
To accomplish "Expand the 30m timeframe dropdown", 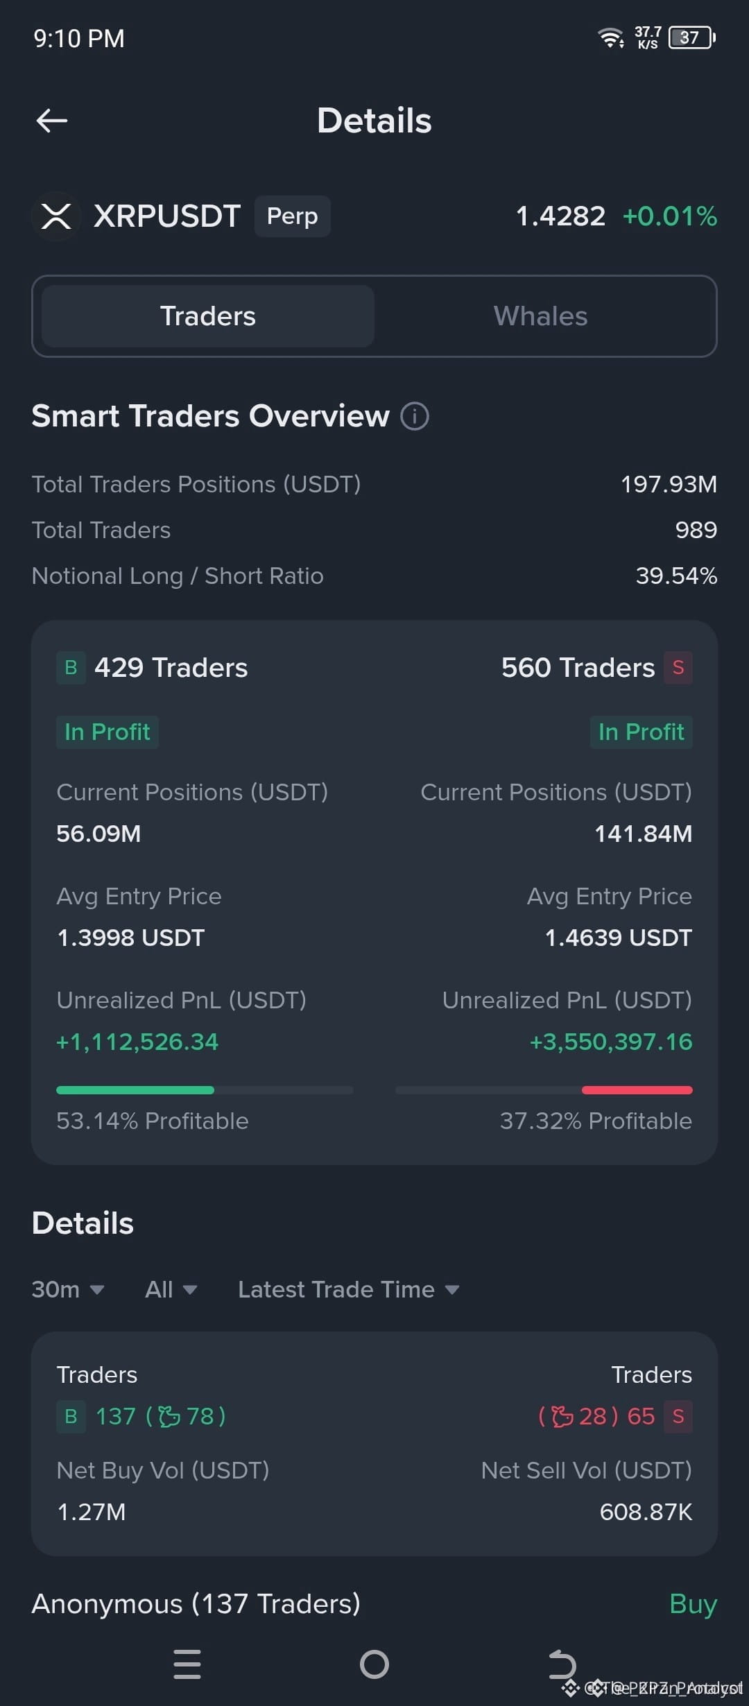I will pyautogui.click(x=68, y=1289).
